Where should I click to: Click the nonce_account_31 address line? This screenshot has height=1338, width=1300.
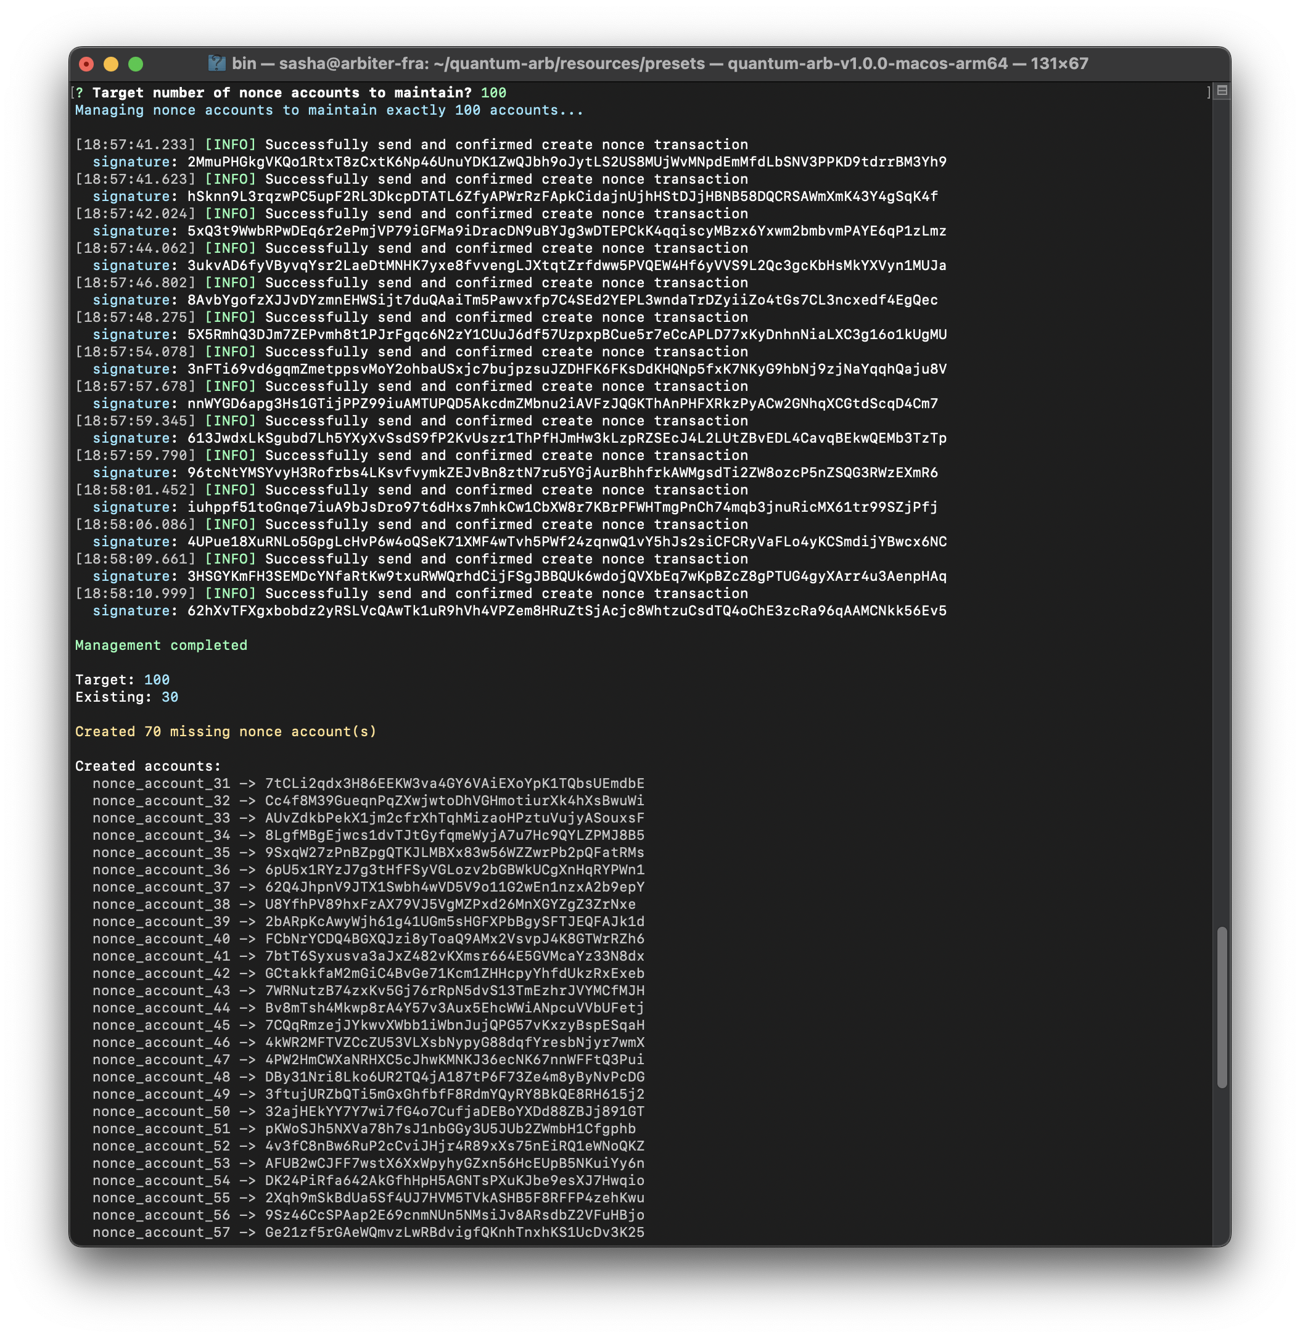(x=369, y=783)
